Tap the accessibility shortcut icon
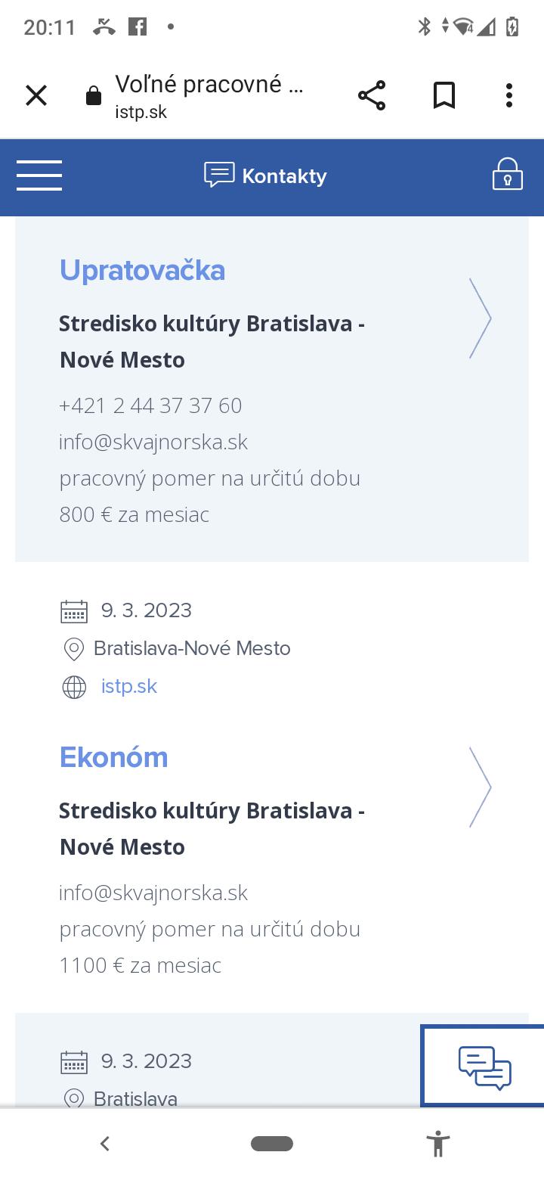The height and width of the screenshot is (1180, 544). tap(437, 1143)
